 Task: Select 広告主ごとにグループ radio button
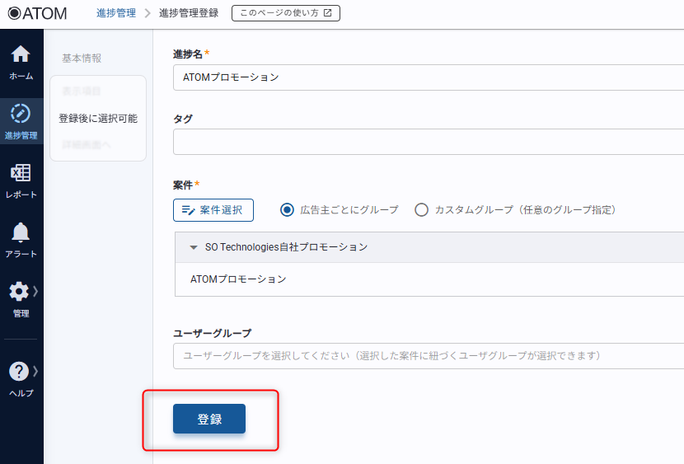tap(287, 210)
